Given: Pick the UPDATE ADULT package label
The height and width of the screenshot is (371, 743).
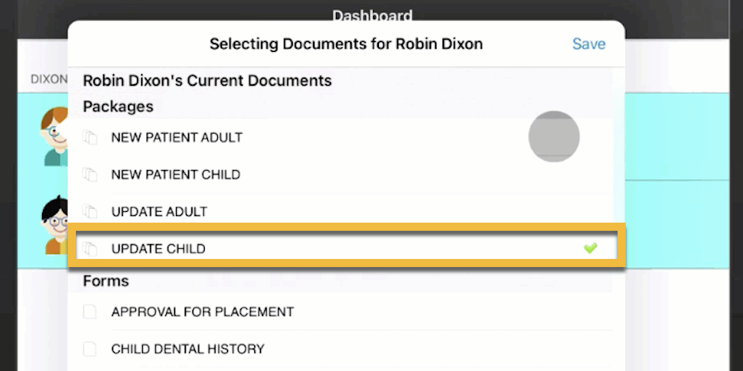Looking at the screenshot, I should pyautogui.click(x=159, y=212).
